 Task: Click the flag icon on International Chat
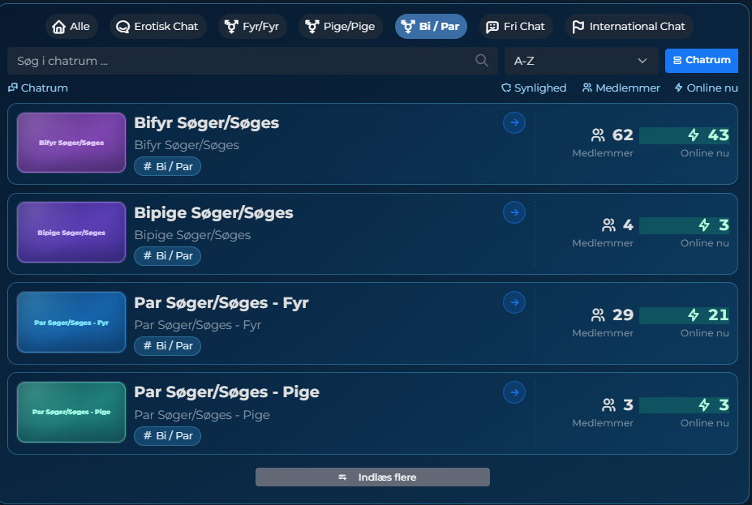coord(576,25)
